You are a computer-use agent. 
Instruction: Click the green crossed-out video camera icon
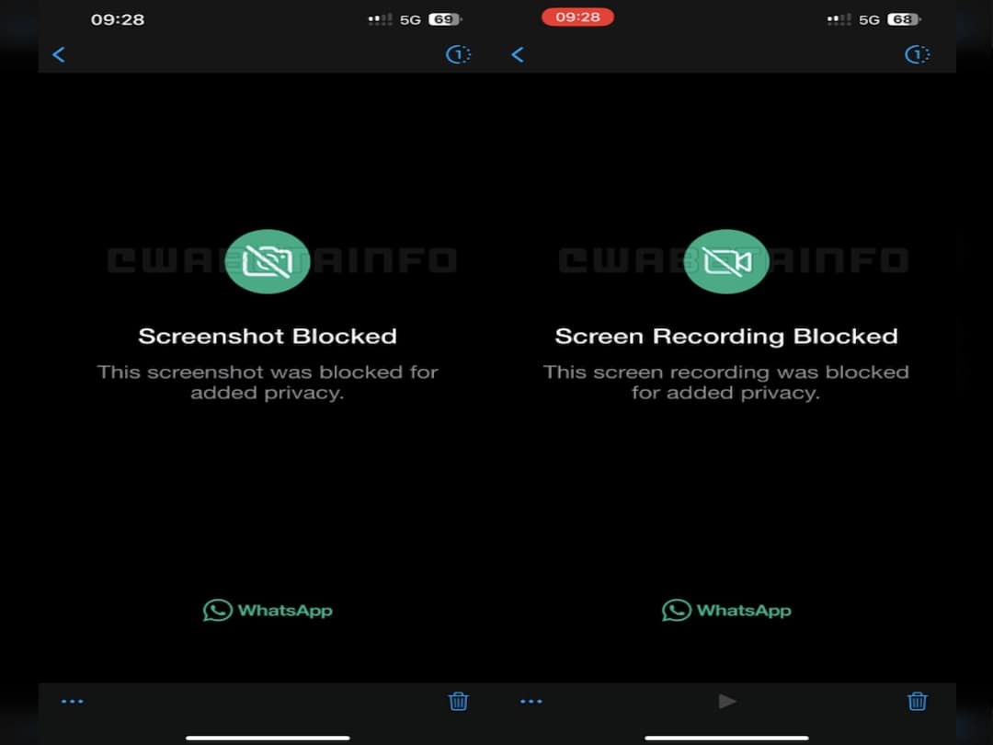click(725, 262)
